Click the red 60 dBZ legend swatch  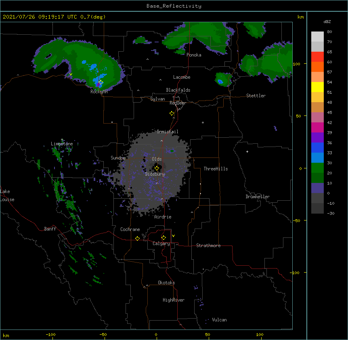(317, 57)
